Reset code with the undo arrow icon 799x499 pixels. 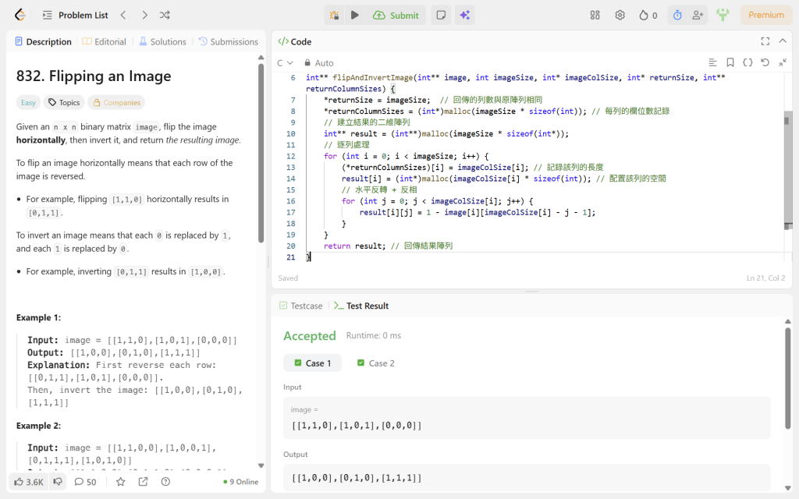pos(765,62)
